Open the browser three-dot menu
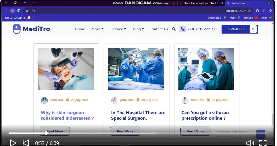This screenshot has height=146, width=277. (6, 11)
